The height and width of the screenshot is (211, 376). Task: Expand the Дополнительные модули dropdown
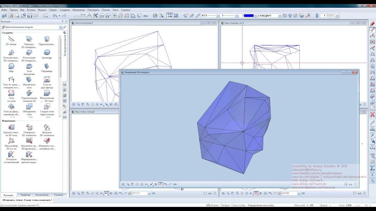click(x=61, y=27)
